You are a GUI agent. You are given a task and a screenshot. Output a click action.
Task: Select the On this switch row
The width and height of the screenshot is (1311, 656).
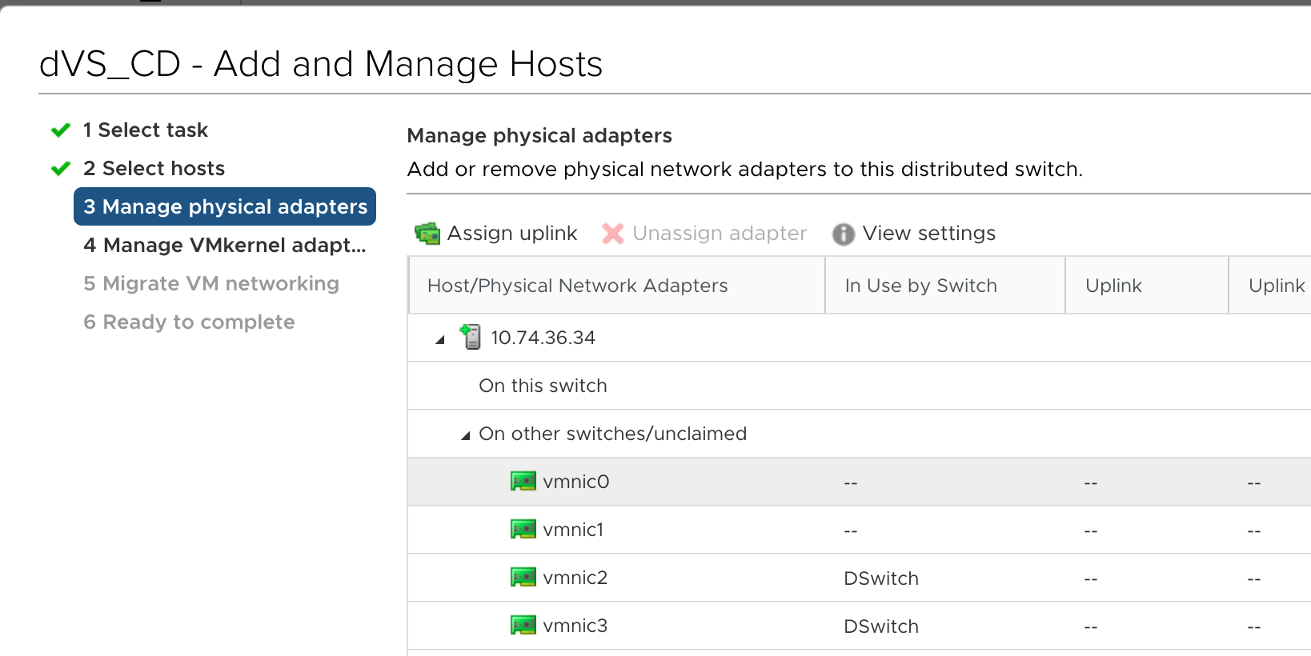point(859,386)
